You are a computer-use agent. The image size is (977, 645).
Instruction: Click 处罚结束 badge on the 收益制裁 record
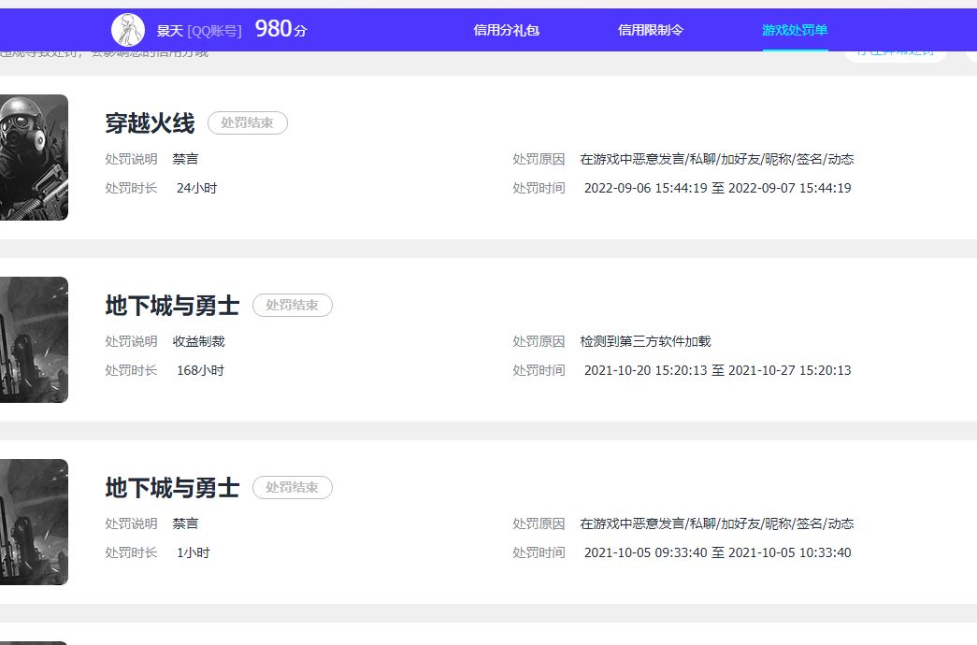pos(293,306)
